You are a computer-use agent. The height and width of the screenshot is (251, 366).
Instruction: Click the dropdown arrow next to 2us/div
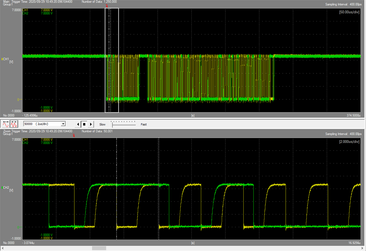click(x=63, y=124)
